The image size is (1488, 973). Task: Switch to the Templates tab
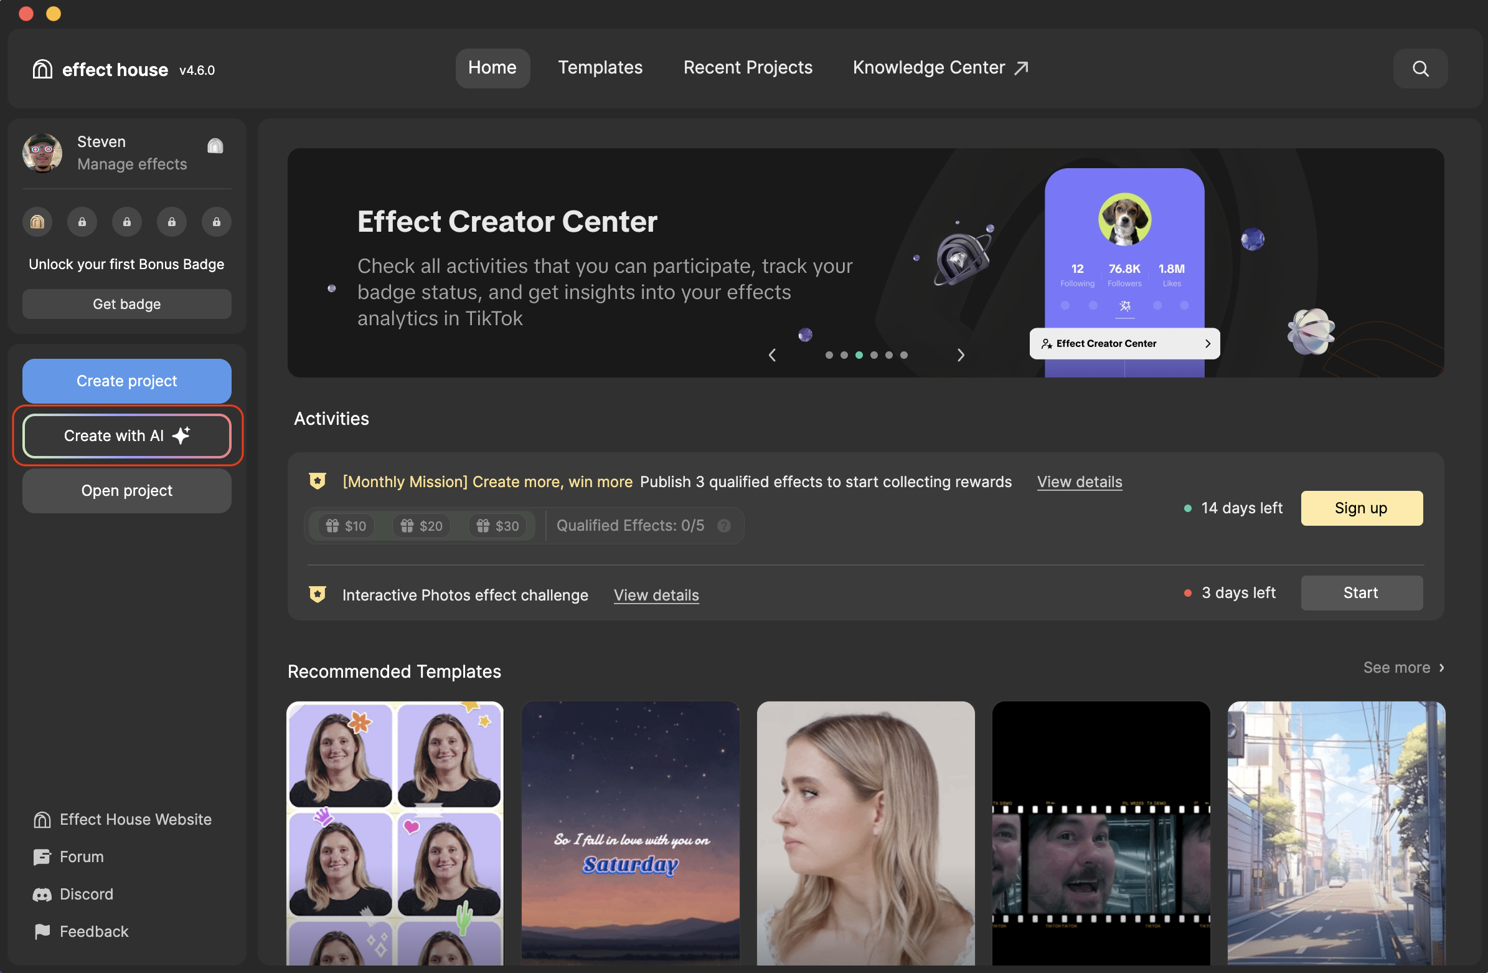(600, 67)
